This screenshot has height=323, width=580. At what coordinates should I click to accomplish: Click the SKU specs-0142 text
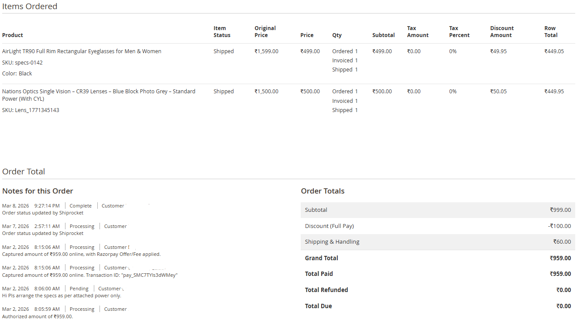[22, 63]
